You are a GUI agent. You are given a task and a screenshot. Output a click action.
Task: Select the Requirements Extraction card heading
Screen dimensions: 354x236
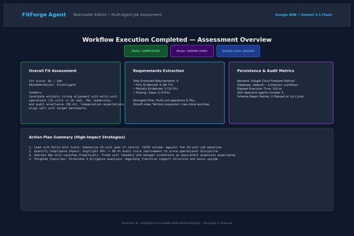pos(159,71)
